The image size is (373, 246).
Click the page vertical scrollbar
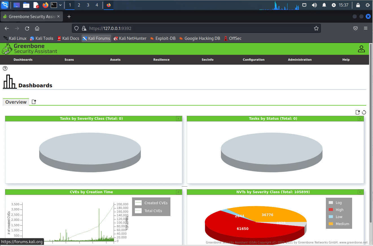371,133
